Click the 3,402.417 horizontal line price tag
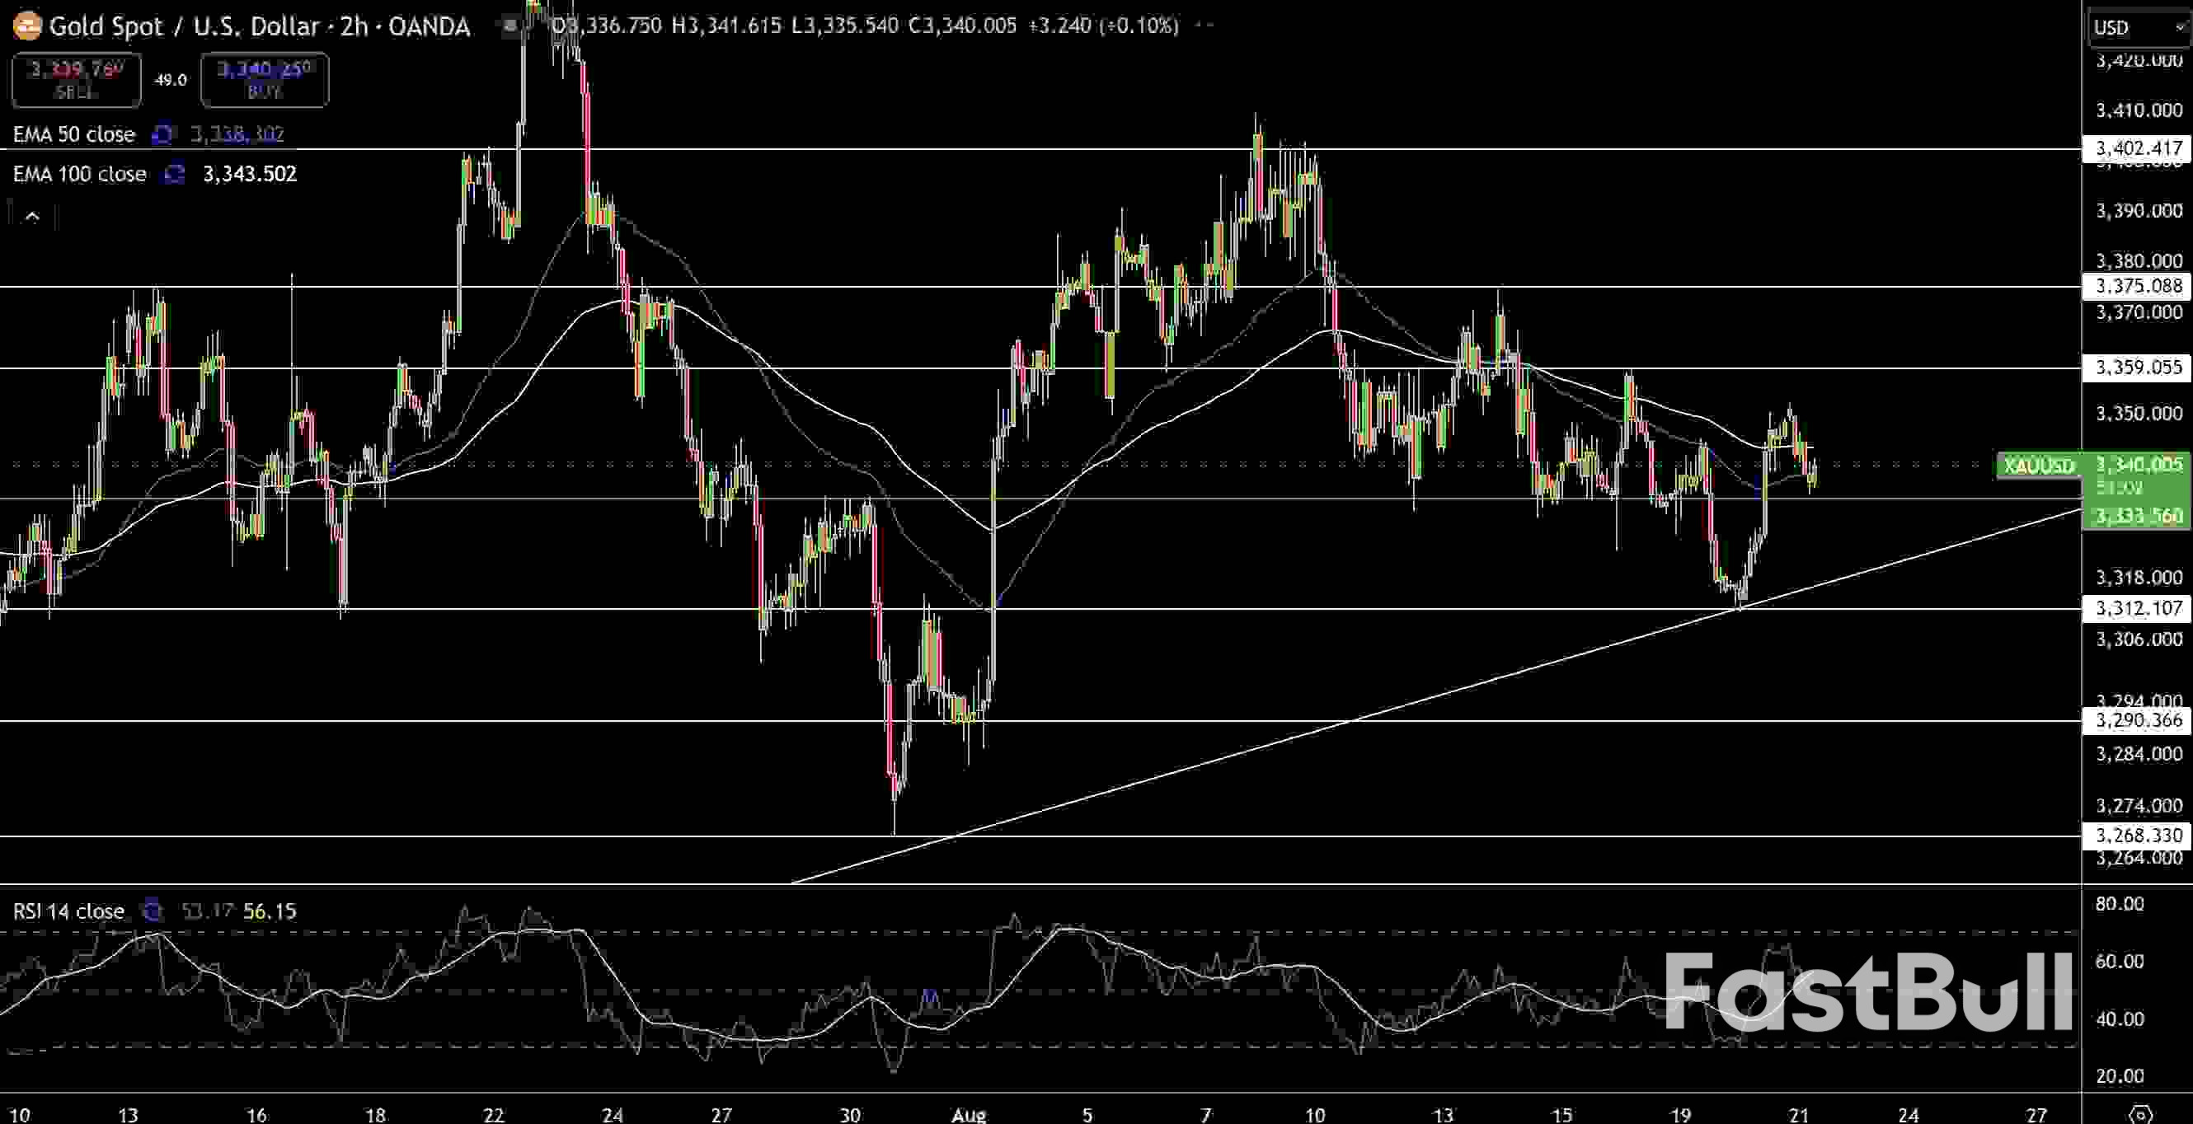2193x1124 pixels. tap(2137, 149)
